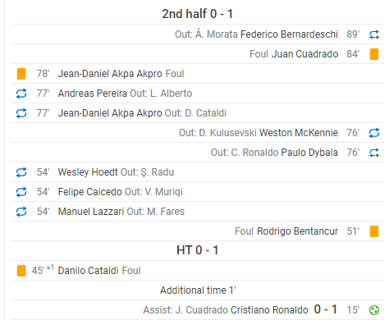This screenshot has width=389, height=320.
Task: Click substitution icon beside Andreas Pereira
Action: pos(21,94)
